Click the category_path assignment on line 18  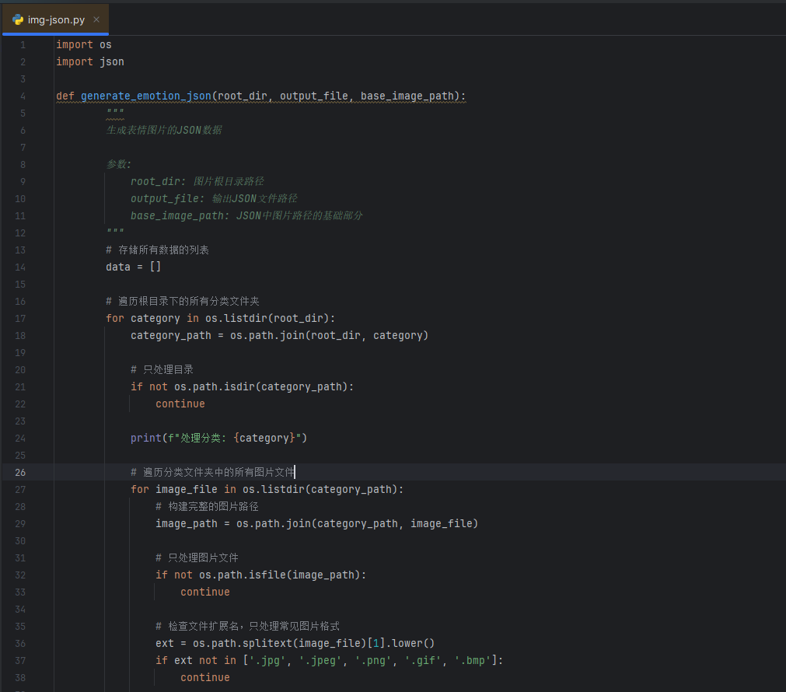click(280, 335)
